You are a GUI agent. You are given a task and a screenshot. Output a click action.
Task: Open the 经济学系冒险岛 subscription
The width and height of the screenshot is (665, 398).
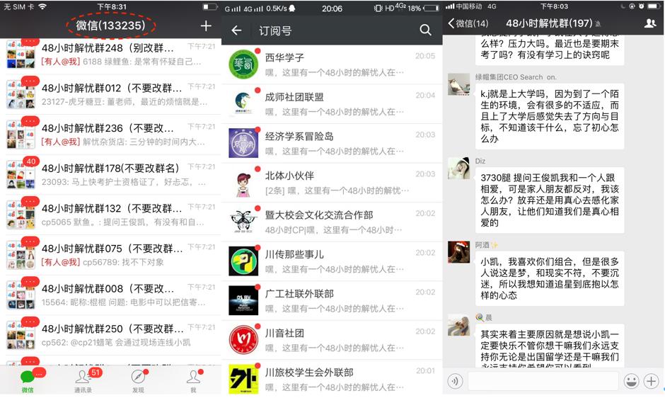click(x=332, y=143)
